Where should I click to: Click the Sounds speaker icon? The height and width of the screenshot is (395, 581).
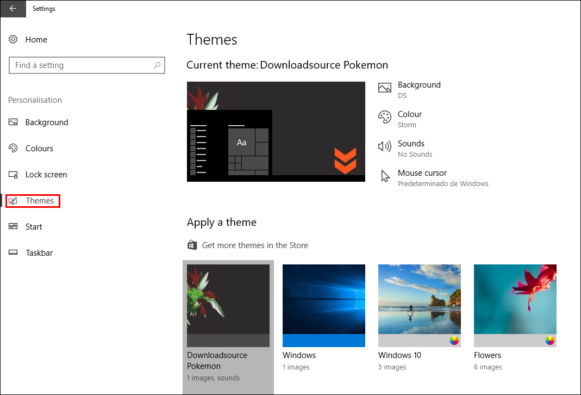click(x=385, y=146)
